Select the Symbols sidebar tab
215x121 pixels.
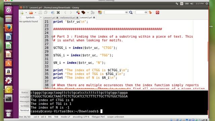tap(30, 17)
